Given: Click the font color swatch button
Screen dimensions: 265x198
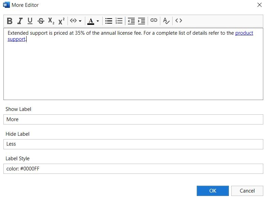Looking at the screenshot, I should (x=91, y=21).
